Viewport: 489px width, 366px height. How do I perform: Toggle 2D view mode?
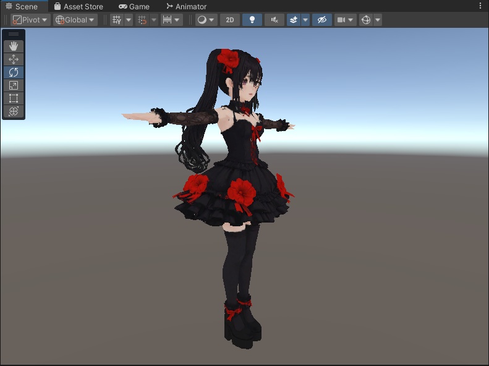coord(230,20)
